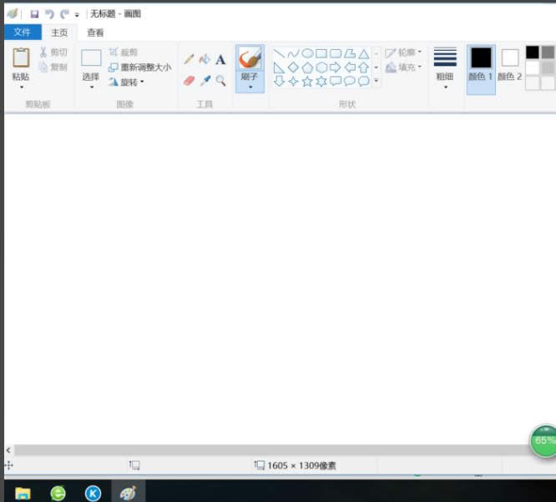This screenshot has width=556, height=502.
Task: Select the Text tool
Action: click(220, 59)
